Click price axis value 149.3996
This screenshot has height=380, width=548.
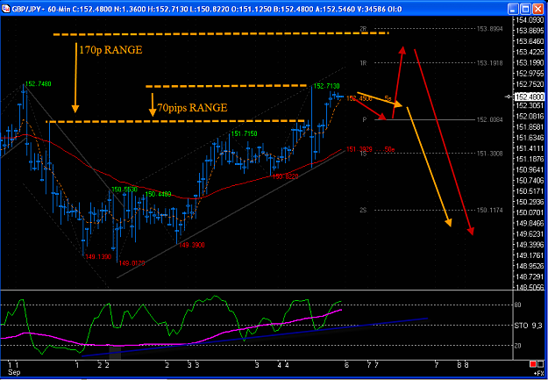tap(529, 245)
